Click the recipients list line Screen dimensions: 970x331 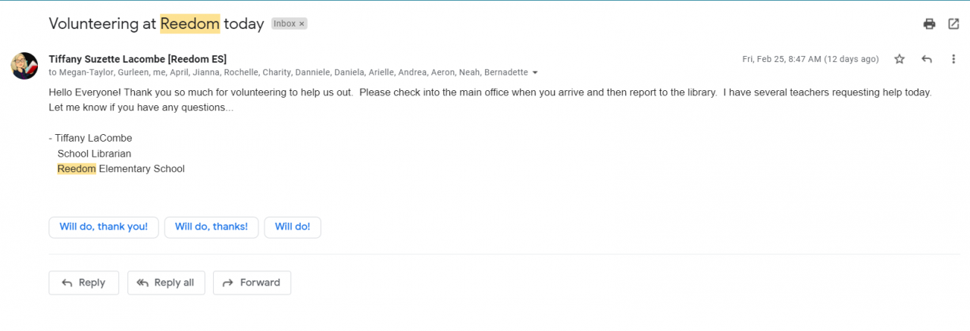click(288, 73)
